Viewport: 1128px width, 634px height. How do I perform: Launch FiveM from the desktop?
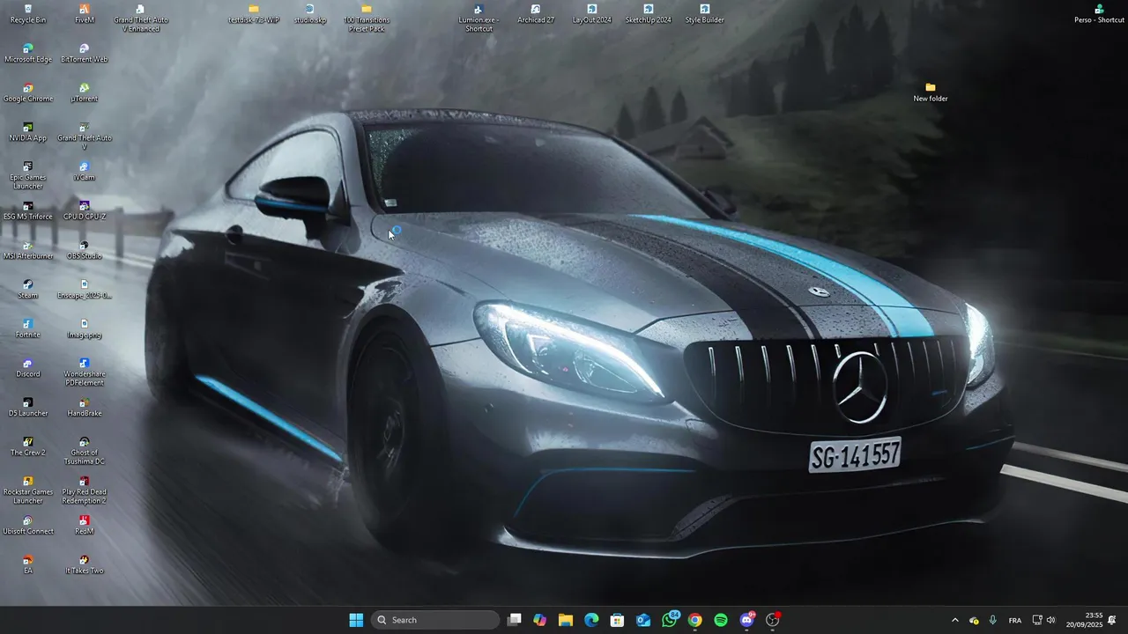coord(85,14)
